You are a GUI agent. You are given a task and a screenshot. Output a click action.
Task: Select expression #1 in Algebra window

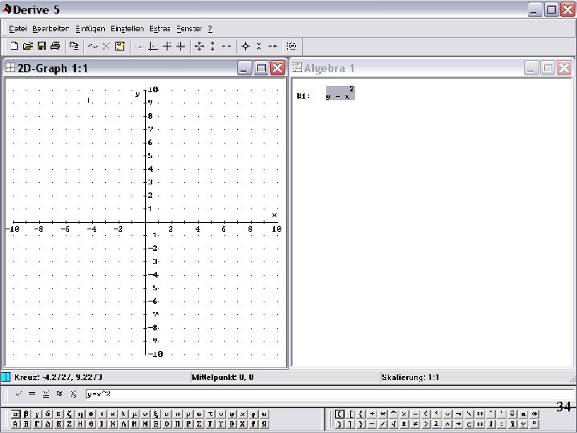coord(341,93)
